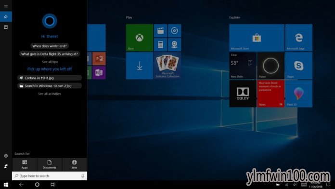This screenshot has height=189, width=335.
Task: Launch Dolby app tile
Action: click(x=243, y=94)
